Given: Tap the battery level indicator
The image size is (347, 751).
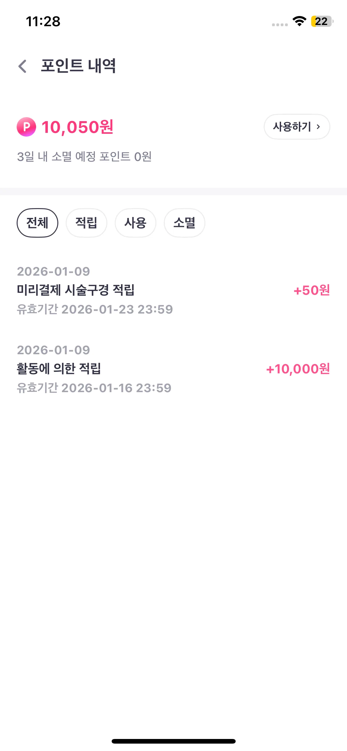Looking at the screenshot, I should pos(322,21).
